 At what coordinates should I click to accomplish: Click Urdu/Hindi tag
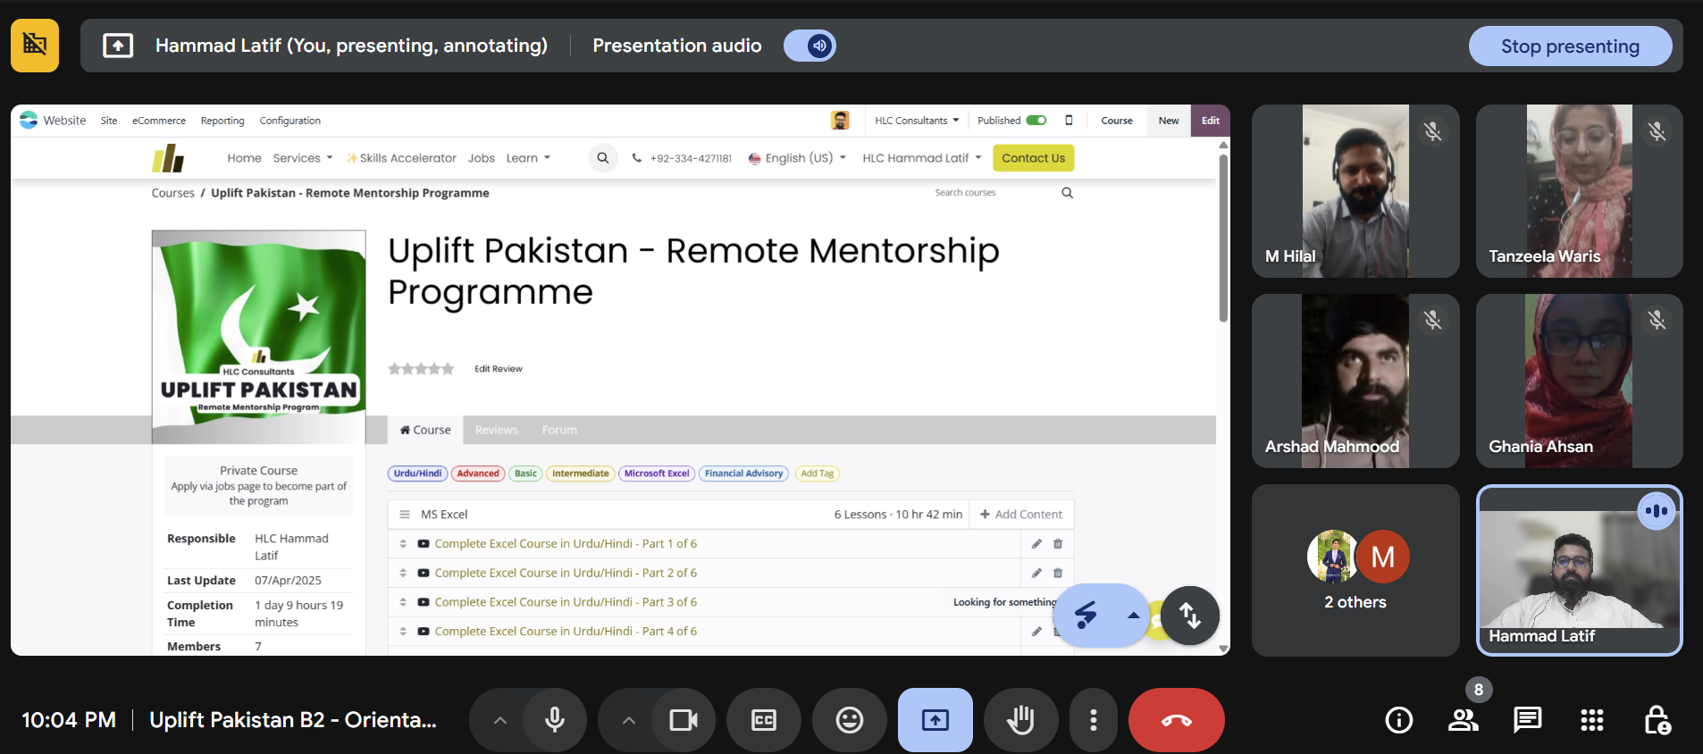(x=417, y=473)
